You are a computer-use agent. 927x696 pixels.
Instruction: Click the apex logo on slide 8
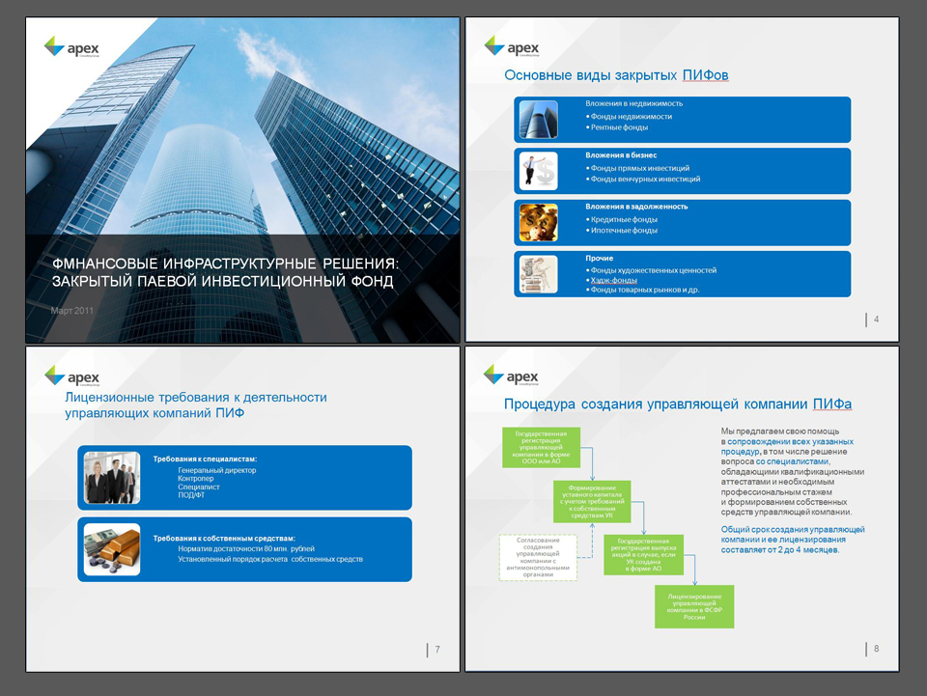pos(512,376)
